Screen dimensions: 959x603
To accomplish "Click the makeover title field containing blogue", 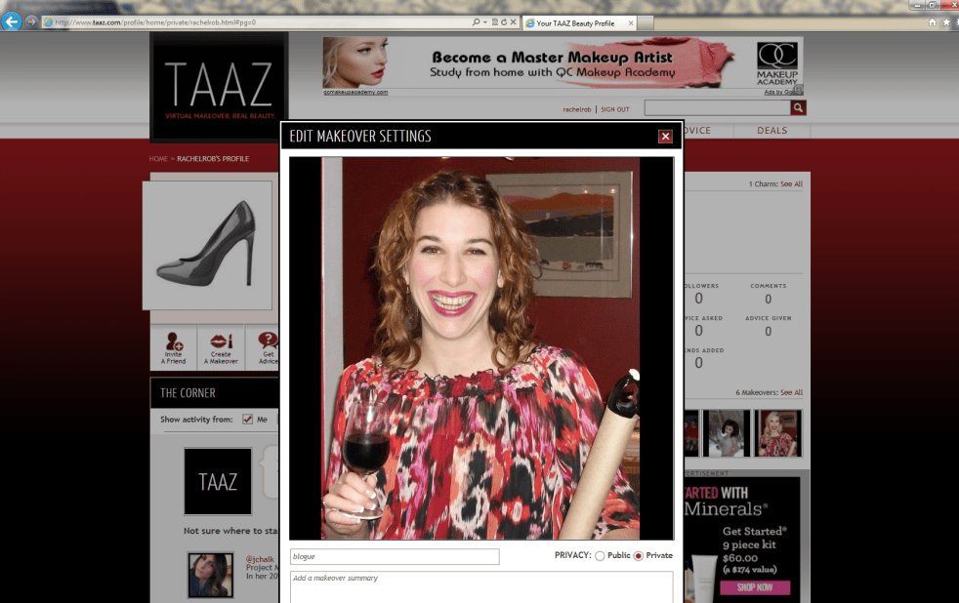I will coord(395,556).
